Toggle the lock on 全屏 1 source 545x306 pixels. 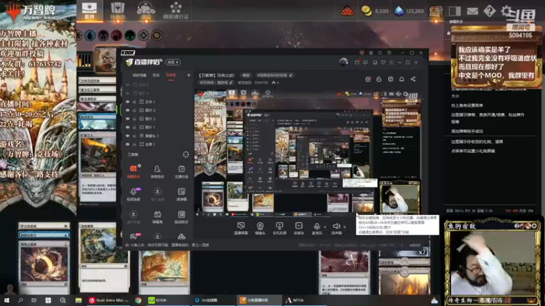134,144
